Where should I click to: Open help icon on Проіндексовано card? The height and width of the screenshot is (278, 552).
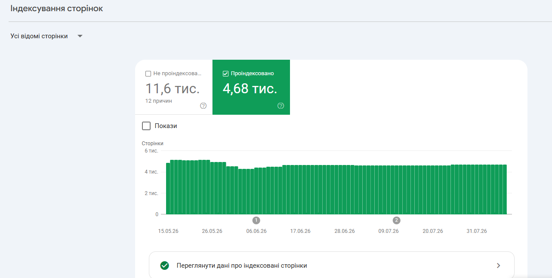281,106
